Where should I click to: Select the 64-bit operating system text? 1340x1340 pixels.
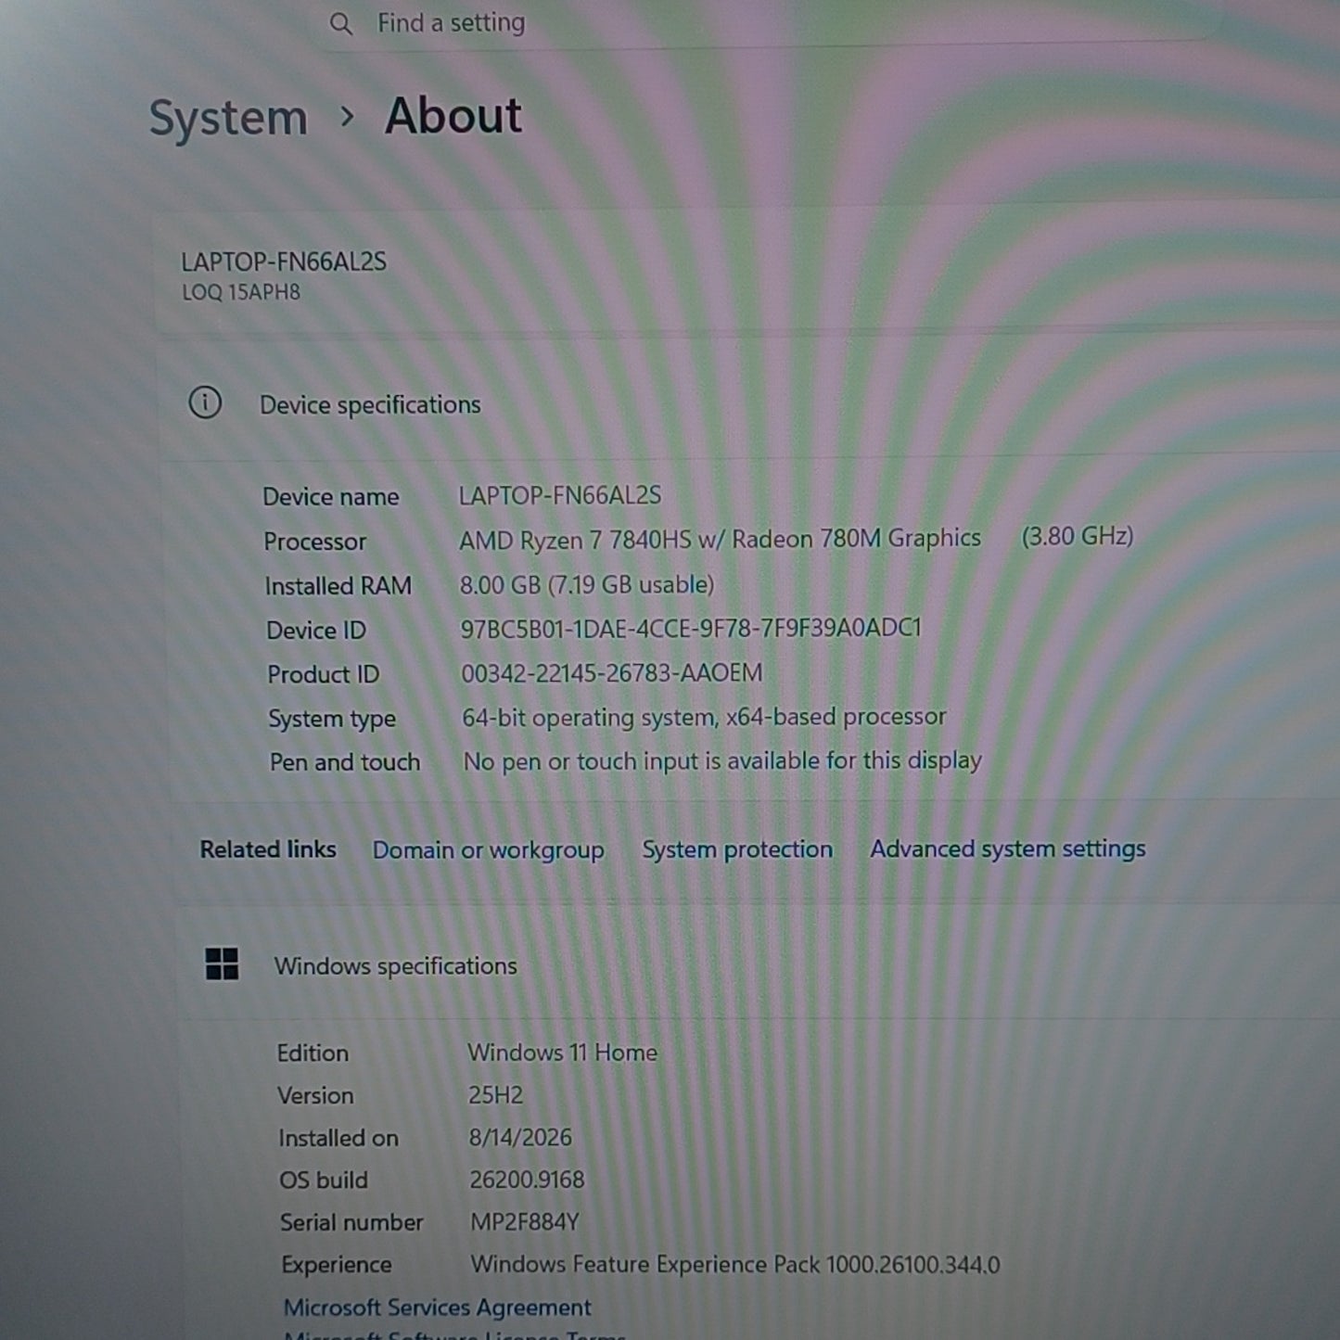point(704,717)
